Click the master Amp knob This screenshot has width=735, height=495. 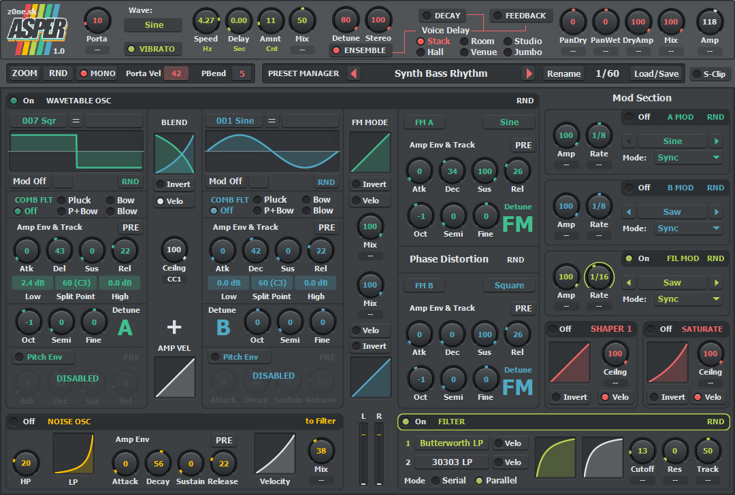coord(709,22)
